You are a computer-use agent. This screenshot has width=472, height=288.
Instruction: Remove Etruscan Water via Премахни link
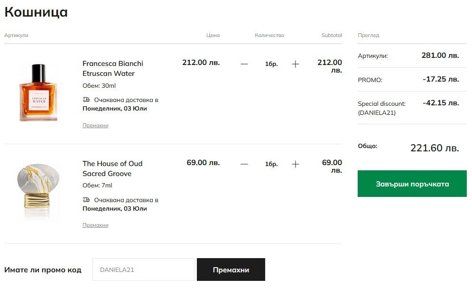95,126
